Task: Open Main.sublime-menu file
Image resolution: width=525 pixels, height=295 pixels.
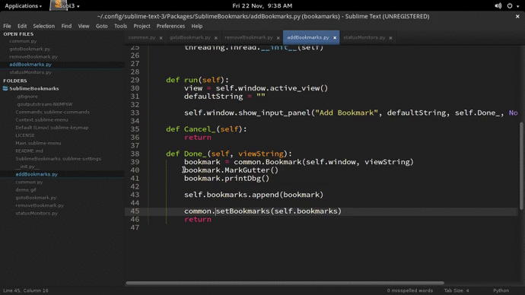Action: (38, 143)
